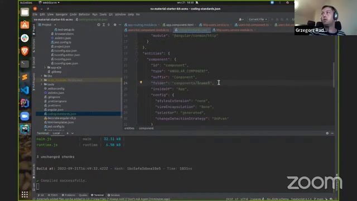Image resolution: width=357 pixels, height=201 pixels.
Task: Add a new terminal session tab
Action: [67, 133]
